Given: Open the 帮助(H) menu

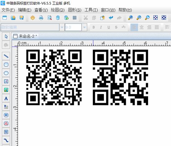Looking at the screenshot, I should (x=125, y=10).
